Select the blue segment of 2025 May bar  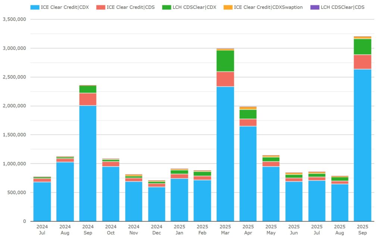coord(271,194)
